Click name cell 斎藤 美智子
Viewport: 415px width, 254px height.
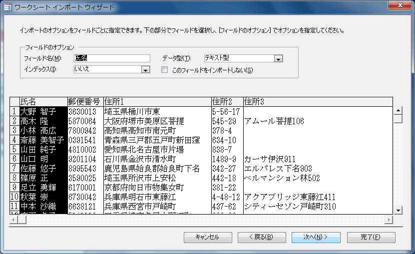click(x=43, y=140)
